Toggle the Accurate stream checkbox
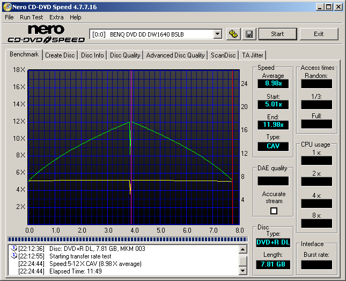346x281 pixels. tap(274, 211)
